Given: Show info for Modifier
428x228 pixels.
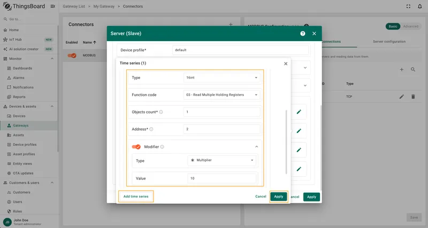Looking at the screenshot, I should click(162, 147).
